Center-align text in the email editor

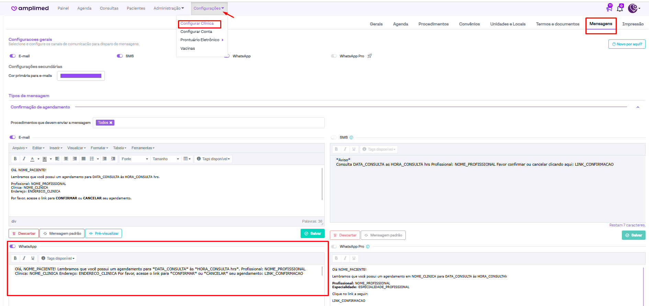(x=66, y=159)
